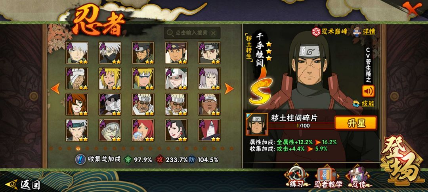Tap the collection bonus info exclamation icon
This screenshot has height=192, width=428.
(x=80, y=159)
